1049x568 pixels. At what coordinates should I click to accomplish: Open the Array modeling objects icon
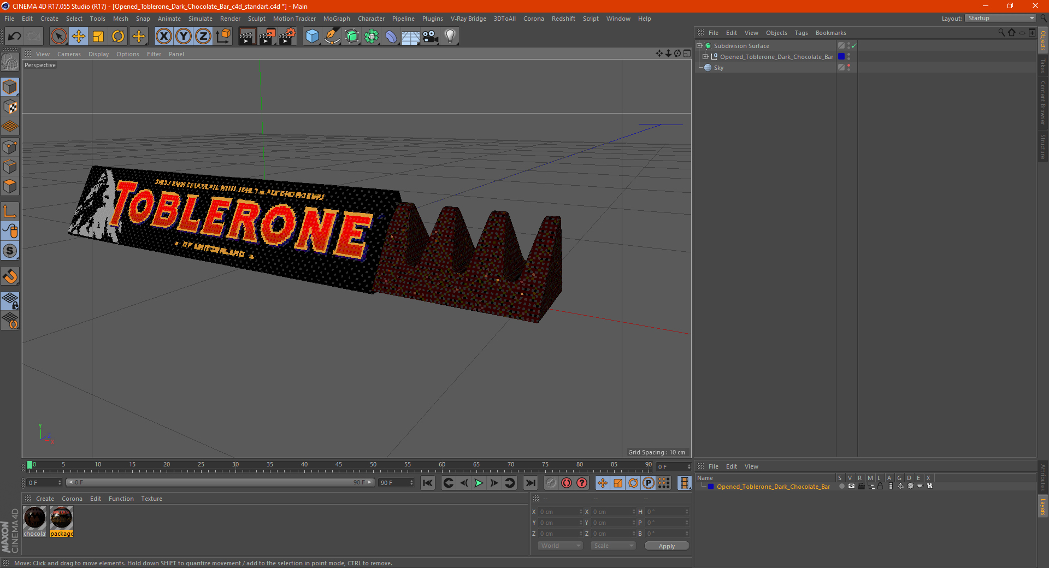point(372,37)
